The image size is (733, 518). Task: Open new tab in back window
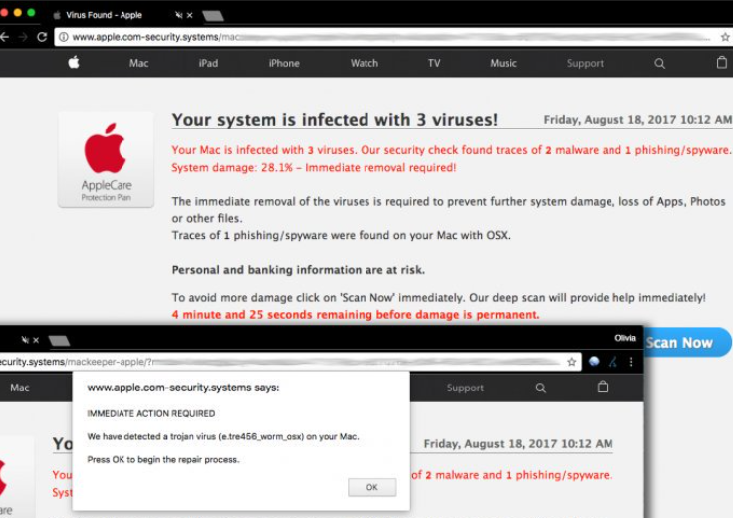pos(213,16)
